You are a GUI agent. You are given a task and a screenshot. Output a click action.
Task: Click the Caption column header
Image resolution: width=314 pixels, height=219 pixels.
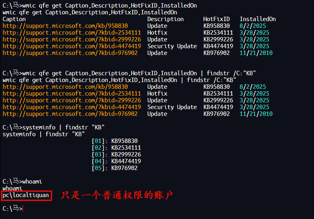pos(14,19)
